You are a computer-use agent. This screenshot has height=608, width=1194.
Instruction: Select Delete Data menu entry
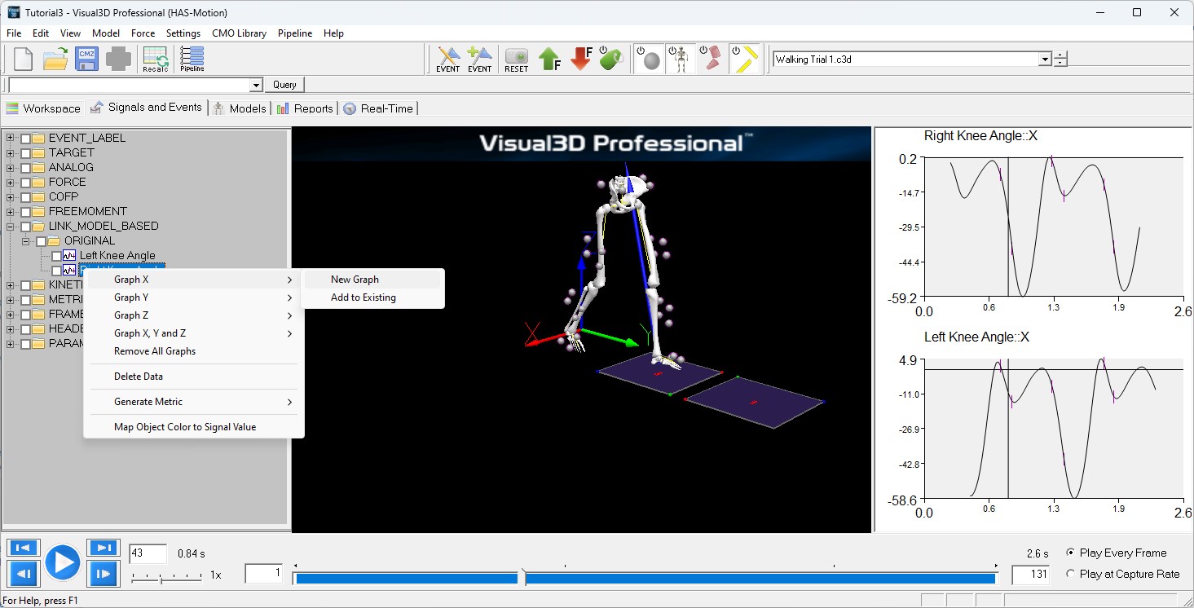pyautogui.click(x=194, y=377)
